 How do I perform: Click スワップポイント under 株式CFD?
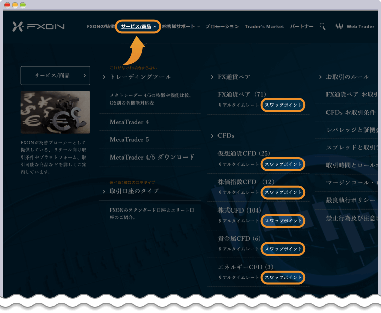283,221
